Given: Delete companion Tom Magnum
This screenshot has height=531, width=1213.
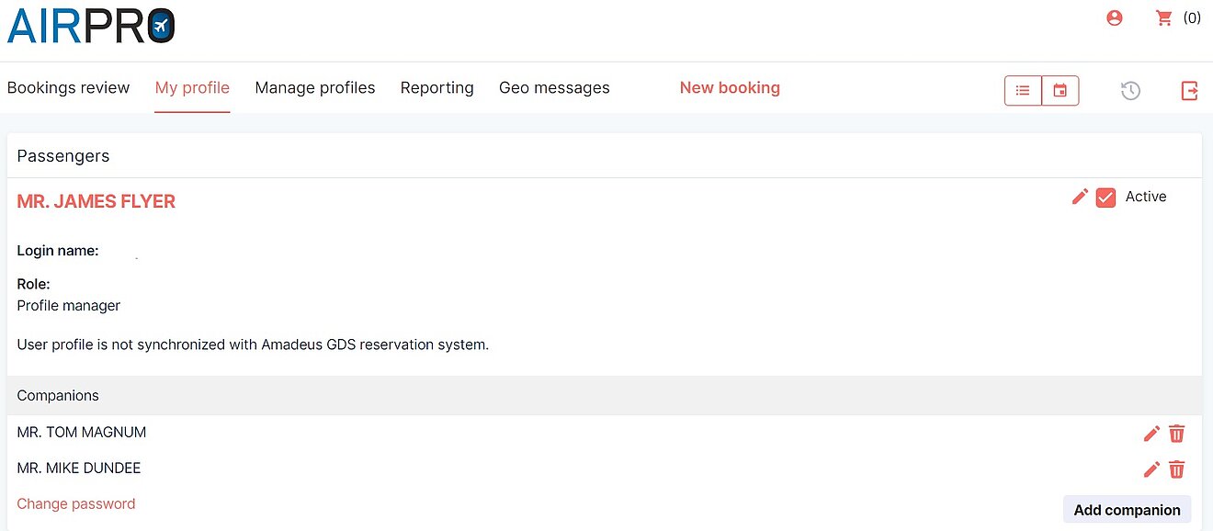Looking at the screenshot, I should 1177,434.
